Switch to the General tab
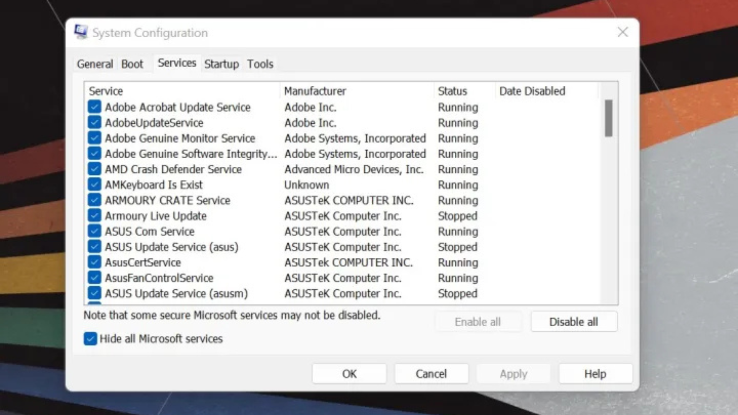This screenshot has height=415, width=738. [x=94, y=64]
